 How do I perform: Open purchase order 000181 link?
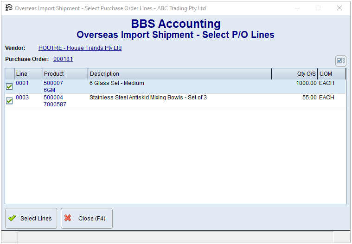point(63,59)
